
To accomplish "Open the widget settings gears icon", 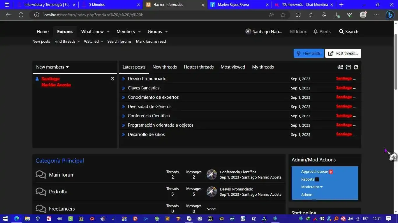I will (x=340, y=67).
